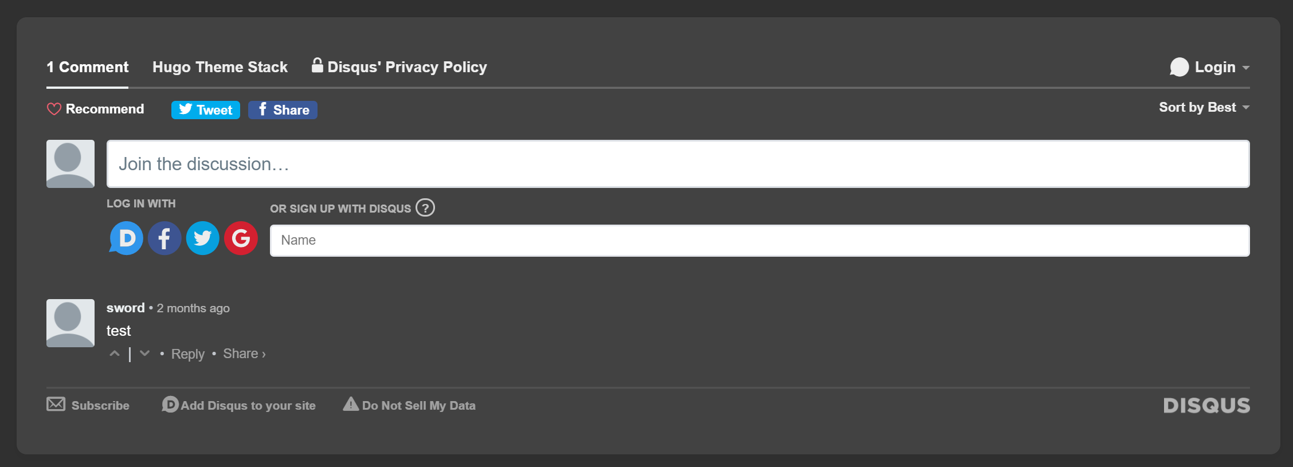Click the Subscribe envelope icon
This screenshot has height=467, width=1293.
click(56, 404)
